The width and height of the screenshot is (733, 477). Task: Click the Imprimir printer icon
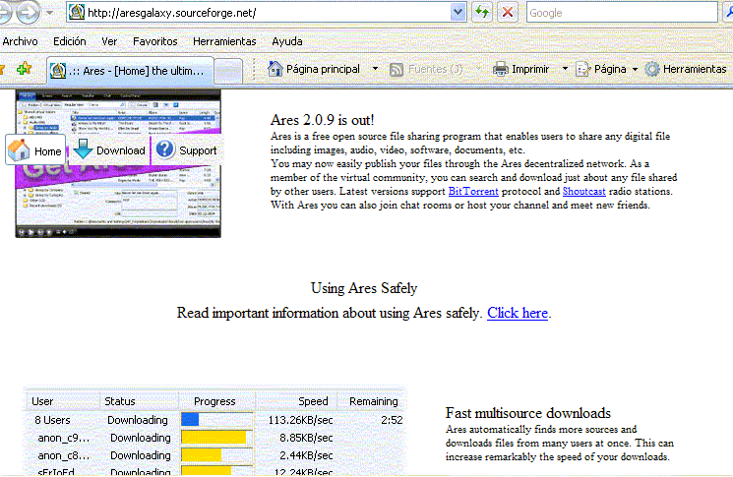tap(501, 69)
